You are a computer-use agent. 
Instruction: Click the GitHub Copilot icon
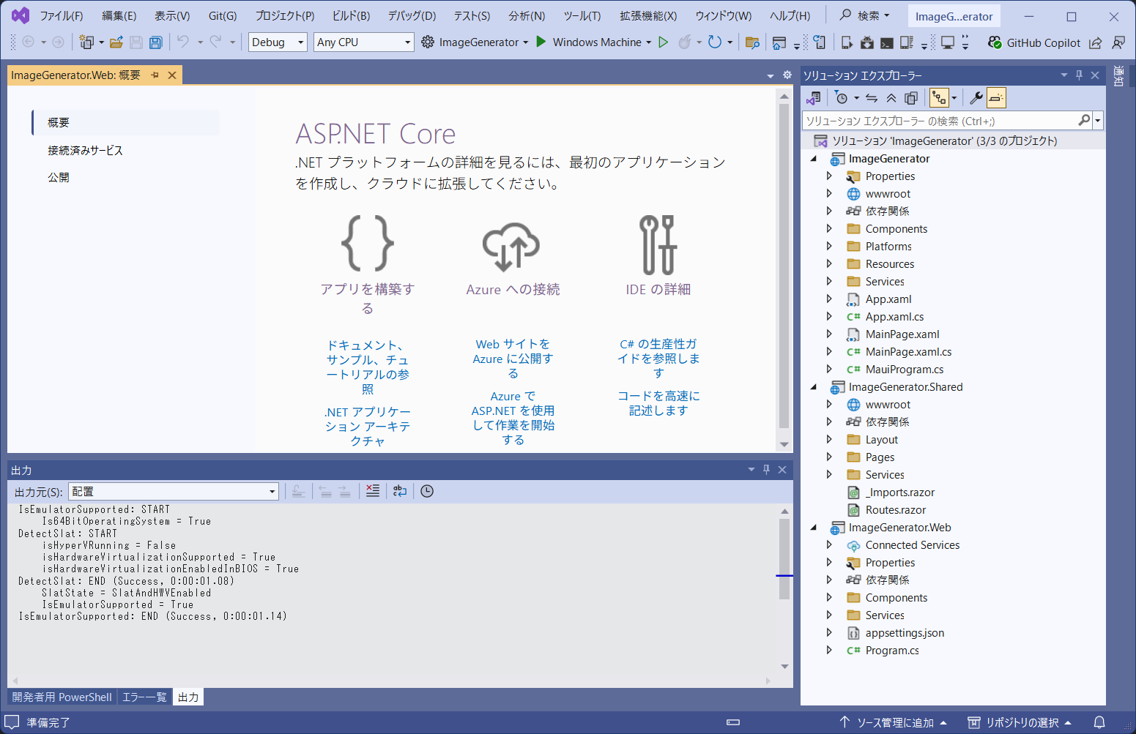click(x=995, y=42)
